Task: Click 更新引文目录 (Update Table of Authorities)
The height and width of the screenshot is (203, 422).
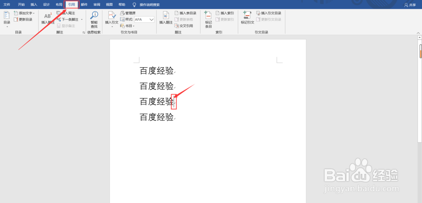Action: click(x=268, y=19)
